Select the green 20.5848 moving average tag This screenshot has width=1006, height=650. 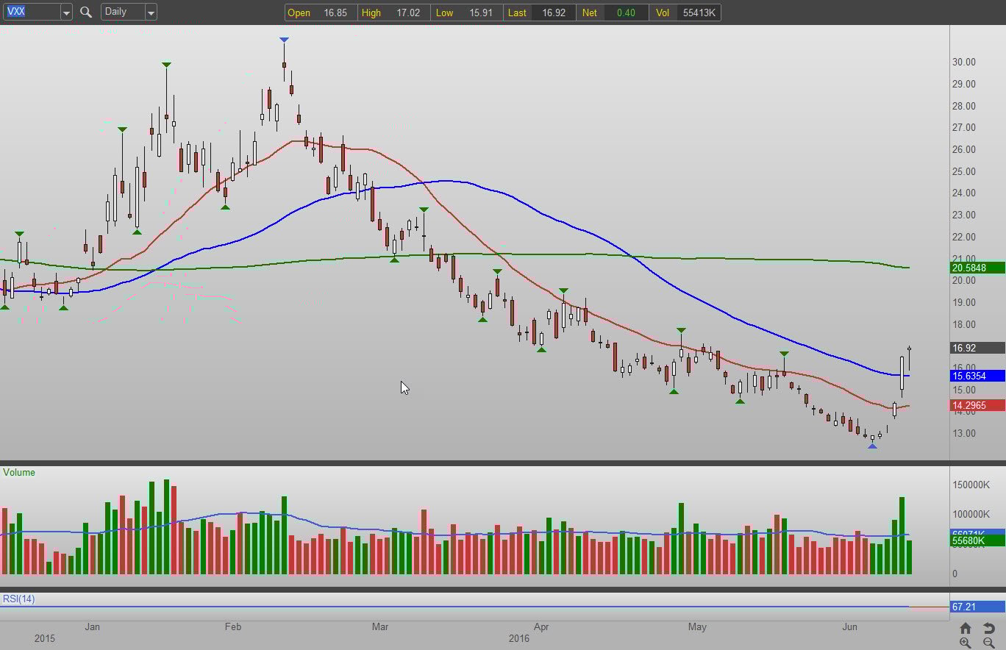click(x=977, y=268)
